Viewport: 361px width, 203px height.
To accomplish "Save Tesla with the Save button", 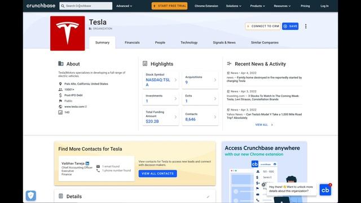I will pos(290,27).
